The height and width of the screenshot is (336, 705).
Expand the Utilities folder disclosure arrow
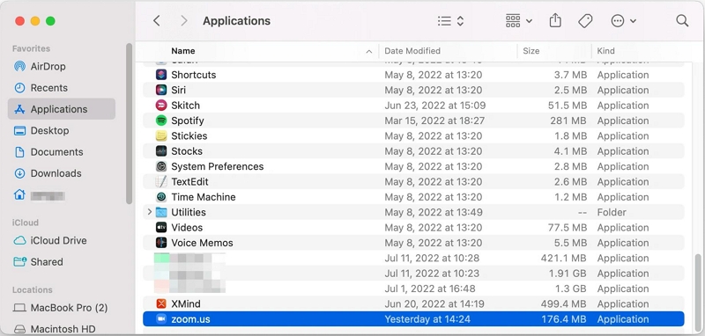(149, 212)
